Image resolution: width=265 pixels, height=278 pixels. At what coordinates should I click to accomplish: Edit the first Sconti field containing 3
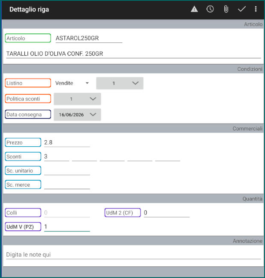pos(57,157)
